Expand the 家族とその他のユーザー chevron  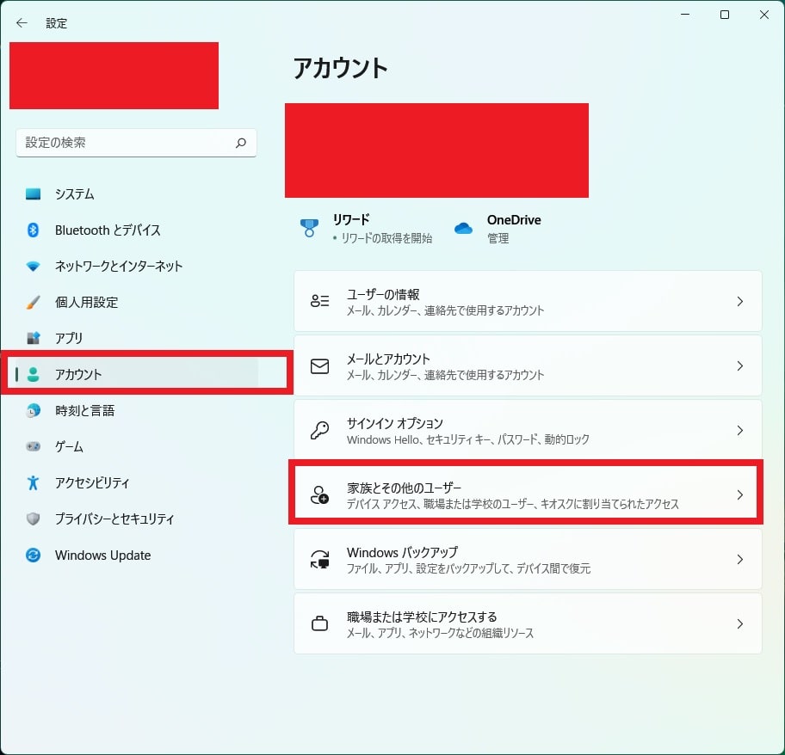point(740,495)
